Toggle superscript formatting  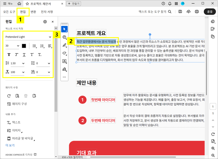tap(32, 55)
